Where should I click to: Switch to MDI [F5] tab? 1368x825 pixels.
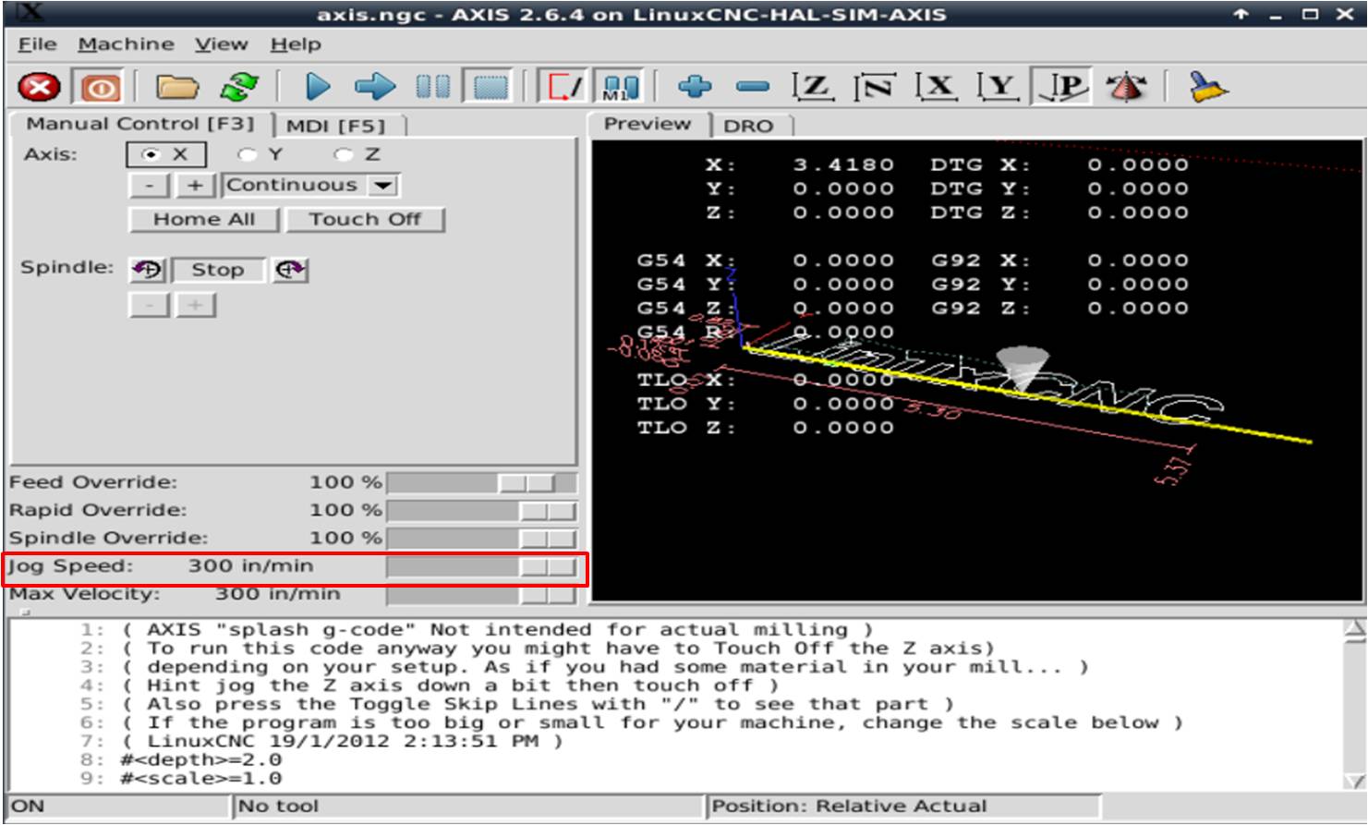coord(335,126)
